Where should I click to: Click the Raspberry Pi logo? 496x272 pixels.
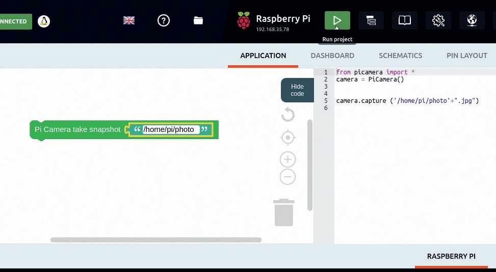click(244, 20)
